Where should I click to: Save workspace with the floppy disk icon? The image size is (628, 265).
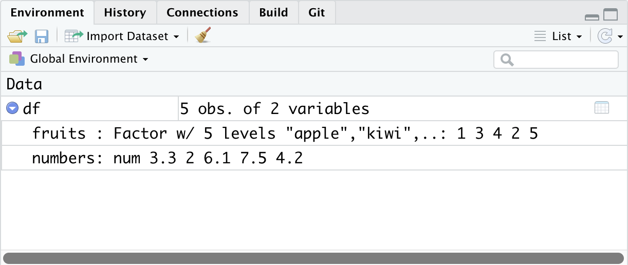click(x=41, y=36)
